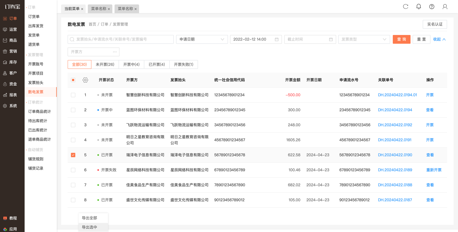Select the 开票中(4) tab
The image size is (458, 232).
tap(131, 64)
